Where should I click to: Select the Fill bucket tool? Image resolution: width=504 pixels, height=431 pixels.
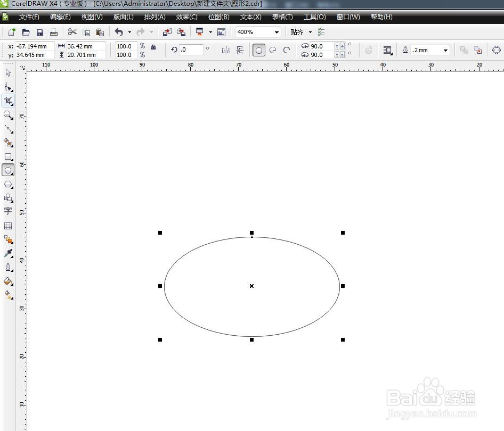(x=8, y=281)
